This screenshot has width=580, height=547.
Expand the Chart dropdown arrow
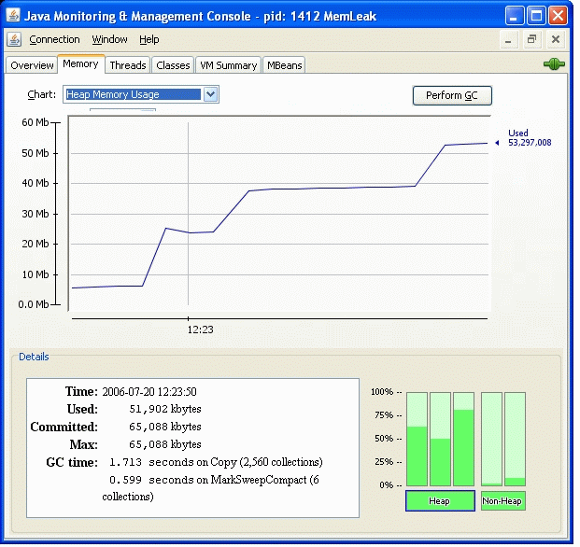210,94
